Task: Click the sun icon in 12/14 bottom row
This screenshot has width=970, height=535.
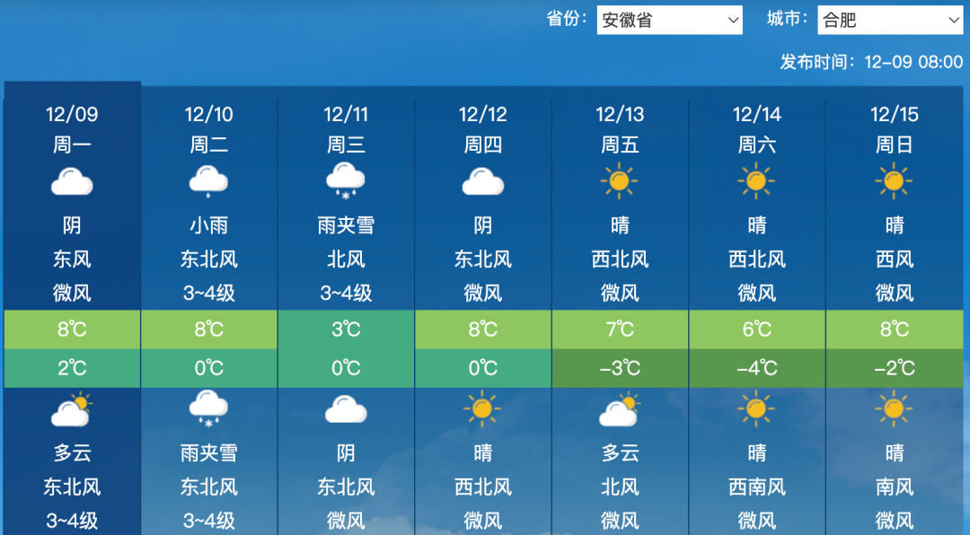Action: coord(757,408)
